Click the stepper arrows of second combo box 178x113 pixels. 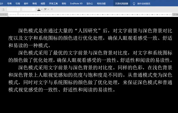tap(34, 9)
